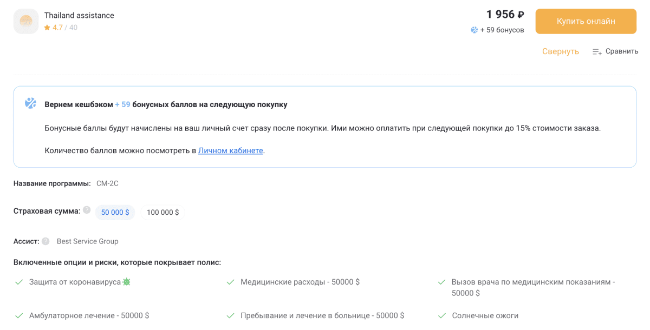
Task: Click the Thailand assistance company name
Action: click(x=79, y=16)
